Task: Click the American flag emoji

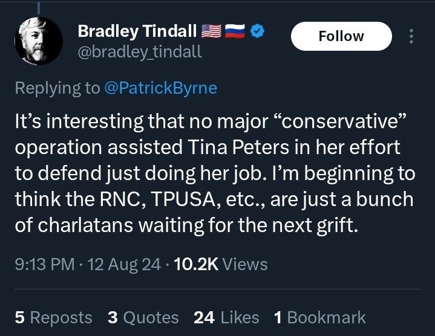Action: click(x=211, y=31)
